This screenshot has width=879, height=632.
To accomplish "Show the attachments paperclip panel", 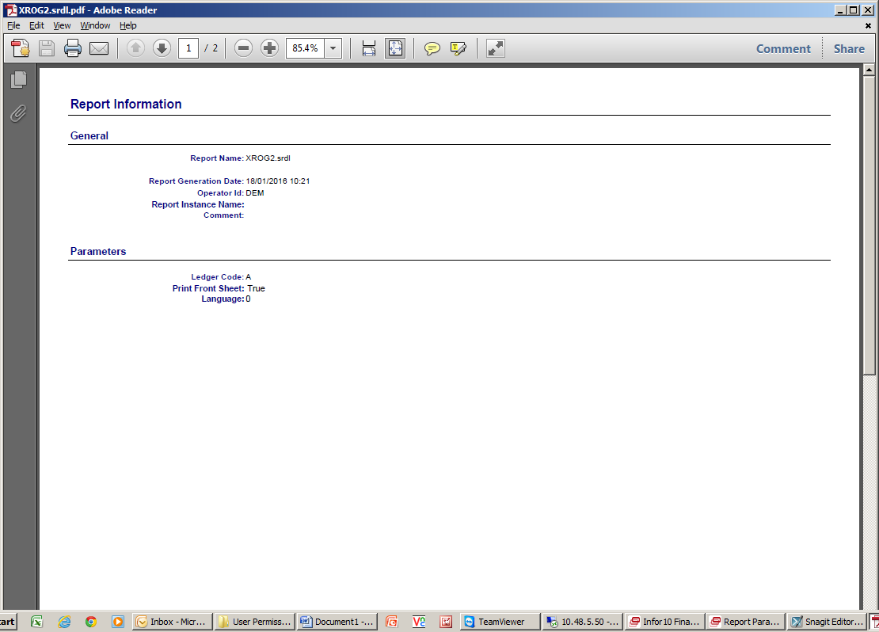I will click(x=18, y=114).
